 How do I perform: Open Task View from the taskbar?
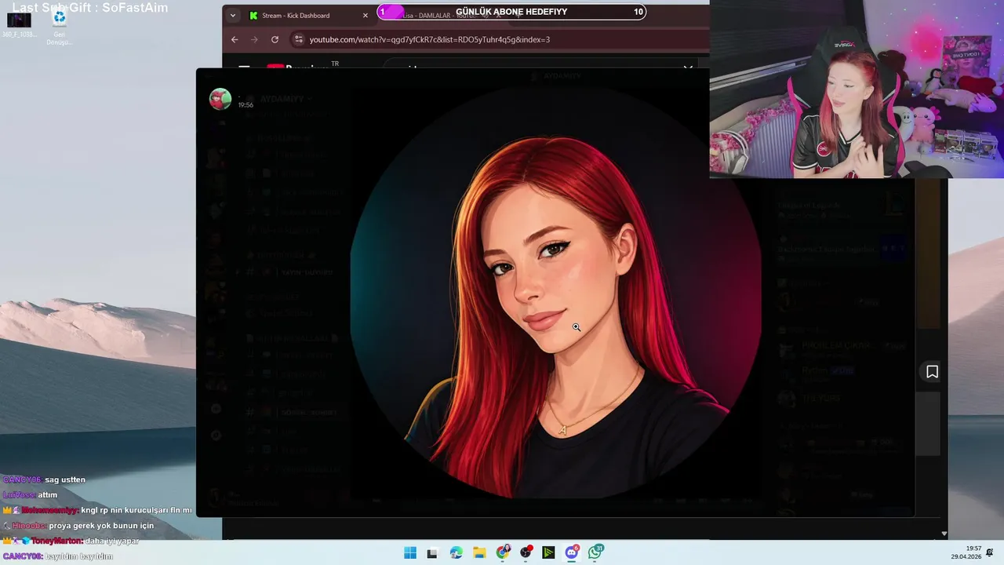pyautogui.click(x=432, y=552)
